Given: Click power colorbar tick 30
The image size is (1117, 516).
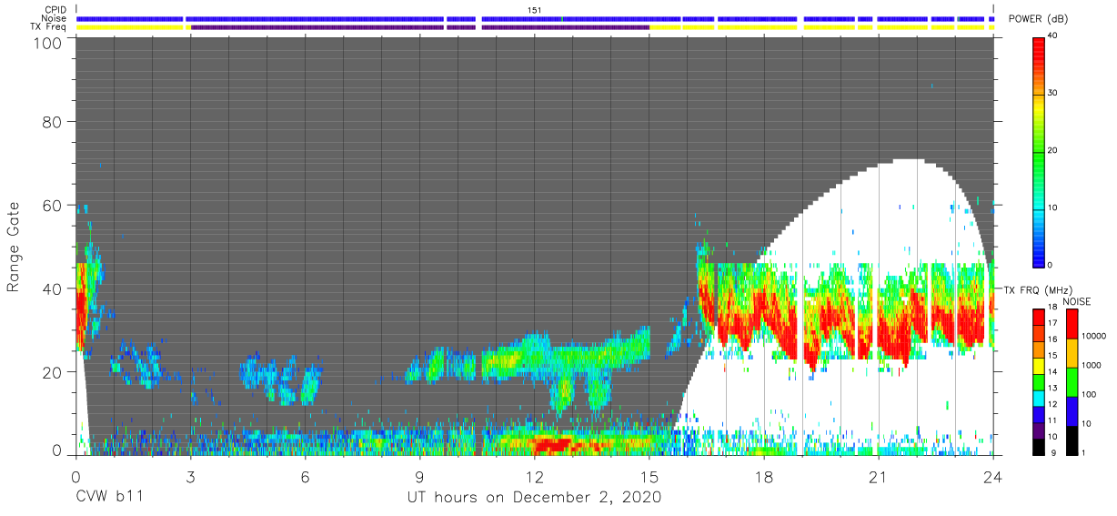Looking at the screenshot, I should [1052, 94].
